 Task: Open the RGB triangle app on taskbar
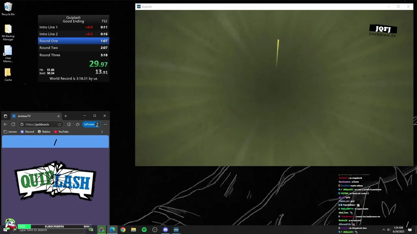click(102, 230)
